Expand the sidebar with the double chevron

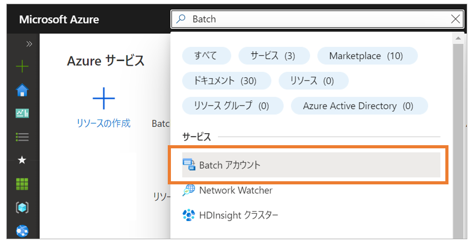click(x=29, y=44)
